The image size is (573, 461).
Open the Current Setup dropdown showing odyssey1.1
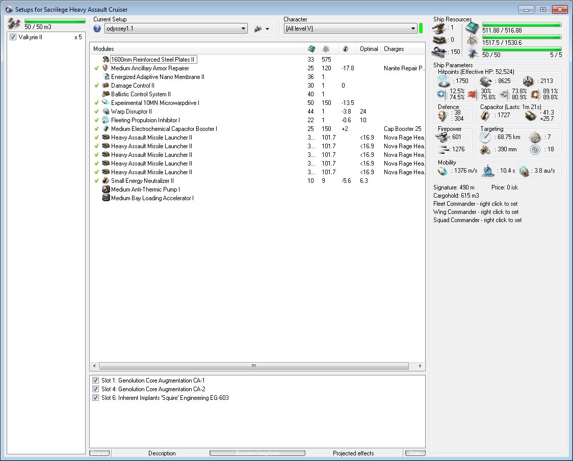pyautogui.click(x=243, y=29)
